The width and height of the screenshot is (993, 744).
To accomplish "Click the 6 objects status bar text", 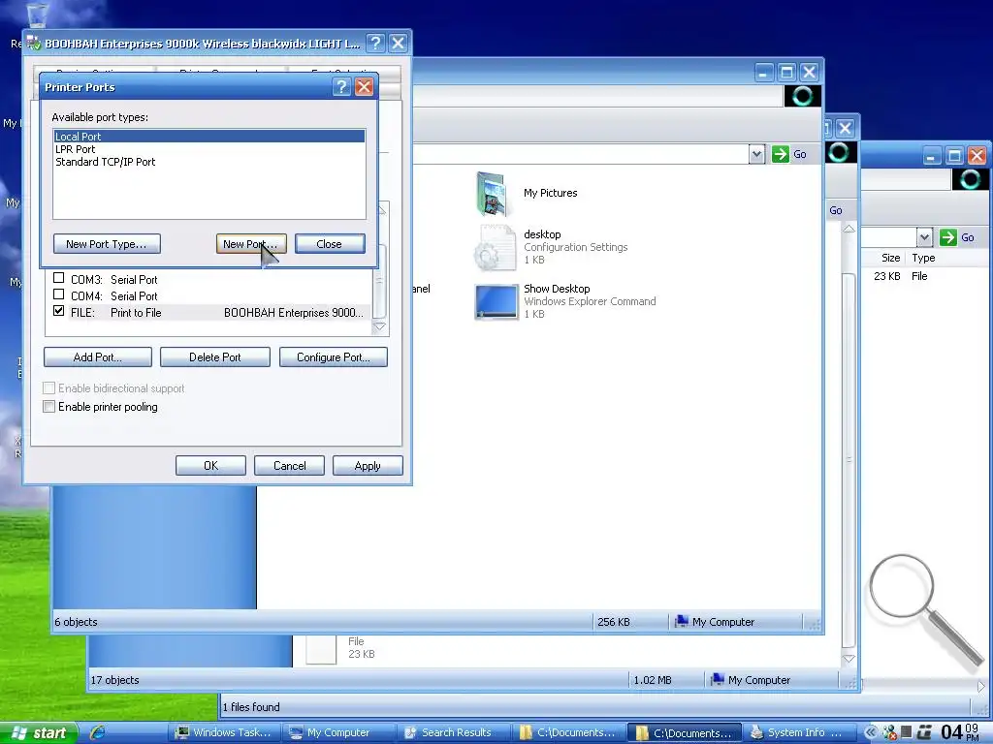I will tap(76, 622).
